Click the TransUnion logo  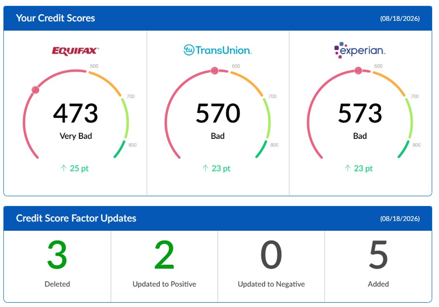(218, 50)
